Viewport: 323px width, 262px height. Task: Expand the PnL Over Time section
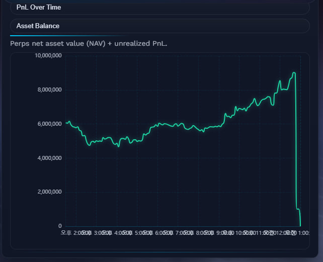click(x=159, y=8)
